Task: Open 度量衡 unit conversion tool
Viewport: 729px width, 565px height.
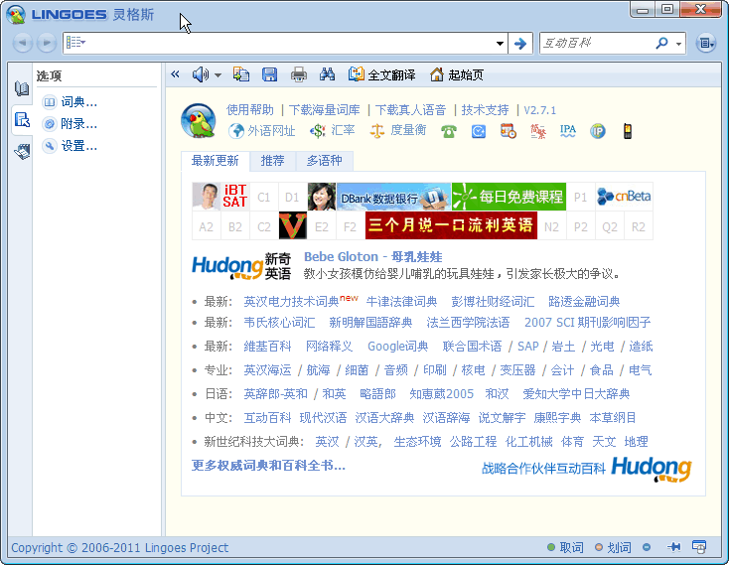Action: [398, 130]
